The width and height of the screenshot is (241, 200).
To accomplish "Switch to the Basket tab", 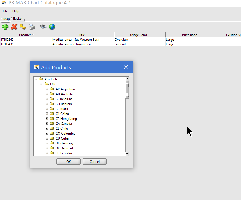I will (x=18, y=19).
